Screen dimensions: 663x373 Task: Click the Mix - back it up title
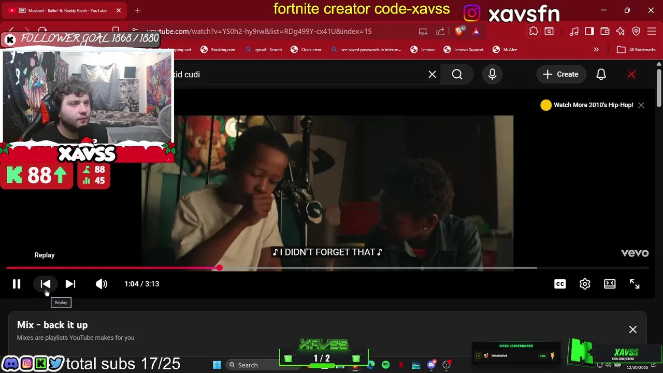(52, 325)
